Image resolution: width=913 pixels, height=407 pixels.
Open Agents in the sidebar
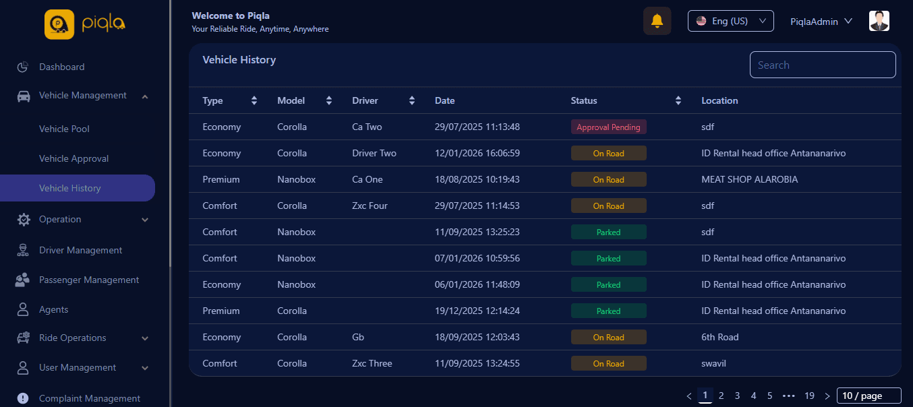point(54,309)
